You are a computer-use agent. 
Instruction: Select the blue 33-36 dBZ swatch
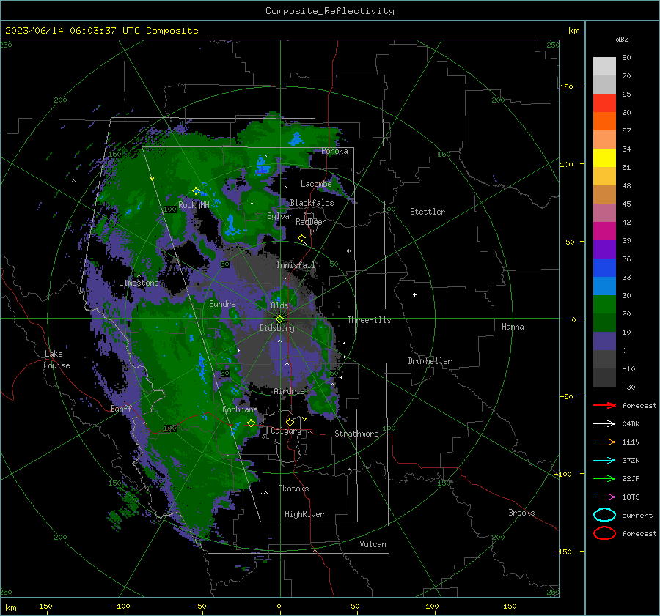click(604, 268)
